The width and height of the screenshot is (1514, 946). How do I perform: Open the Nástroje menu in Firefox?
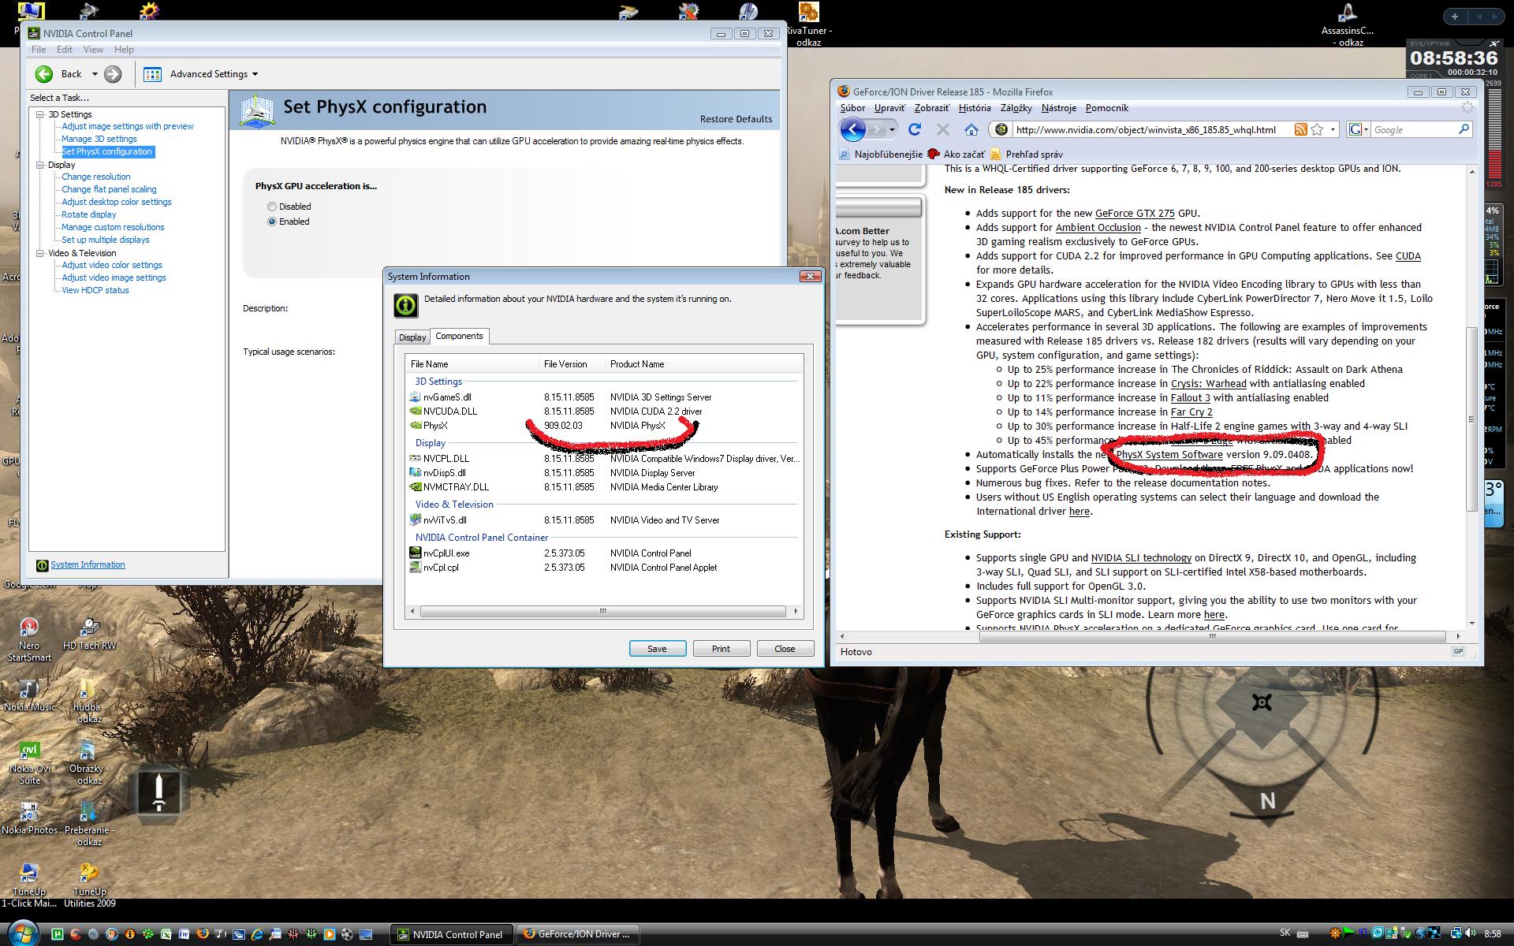point(1058,108)
